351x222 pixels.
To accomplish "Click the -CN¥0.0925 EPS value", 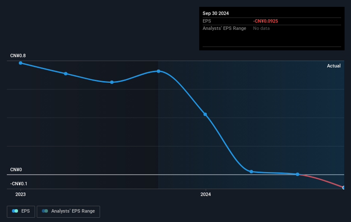I will [x=265, y=21].
